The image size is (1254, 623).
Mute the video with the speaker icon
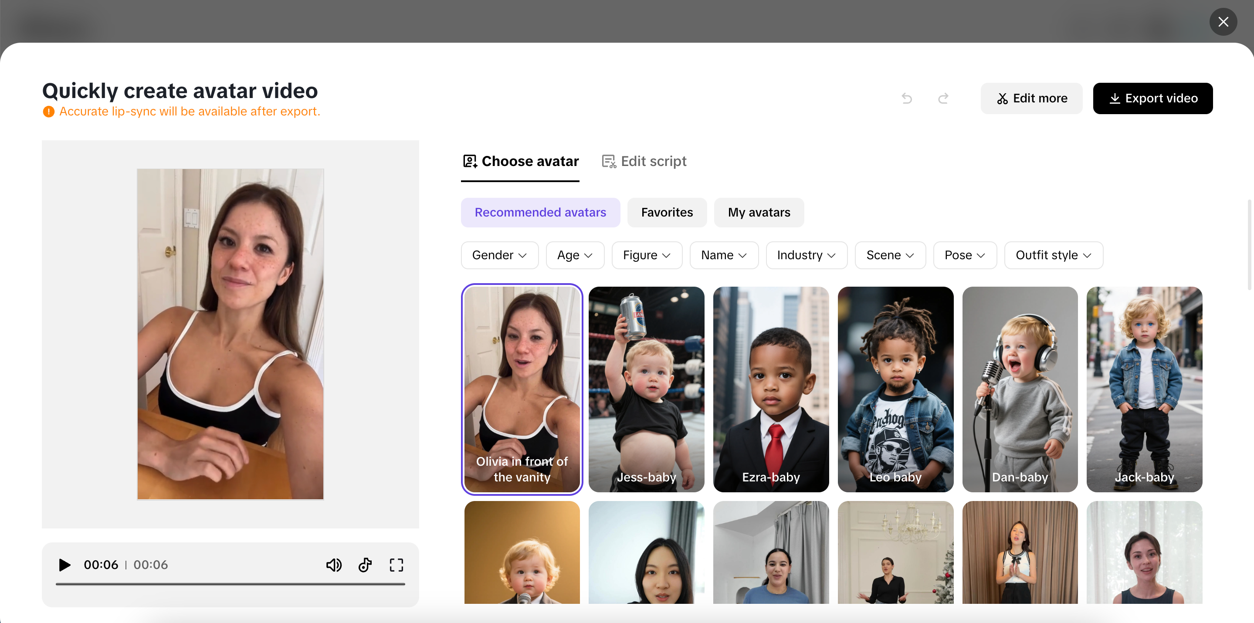click(334, 565)
